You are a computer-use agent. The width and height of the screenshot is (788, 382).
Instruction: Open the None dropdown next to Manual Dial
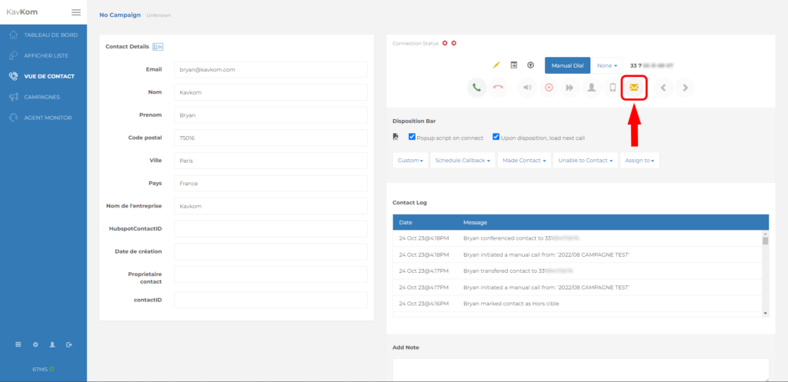click(607, 65)
